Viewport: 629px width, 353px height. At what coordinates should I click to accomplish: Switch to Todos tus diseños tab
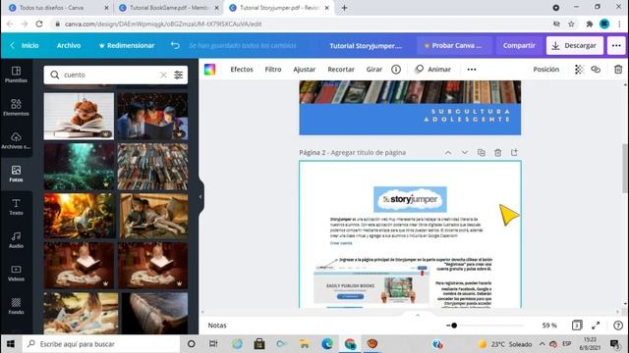tap(58, 8)
